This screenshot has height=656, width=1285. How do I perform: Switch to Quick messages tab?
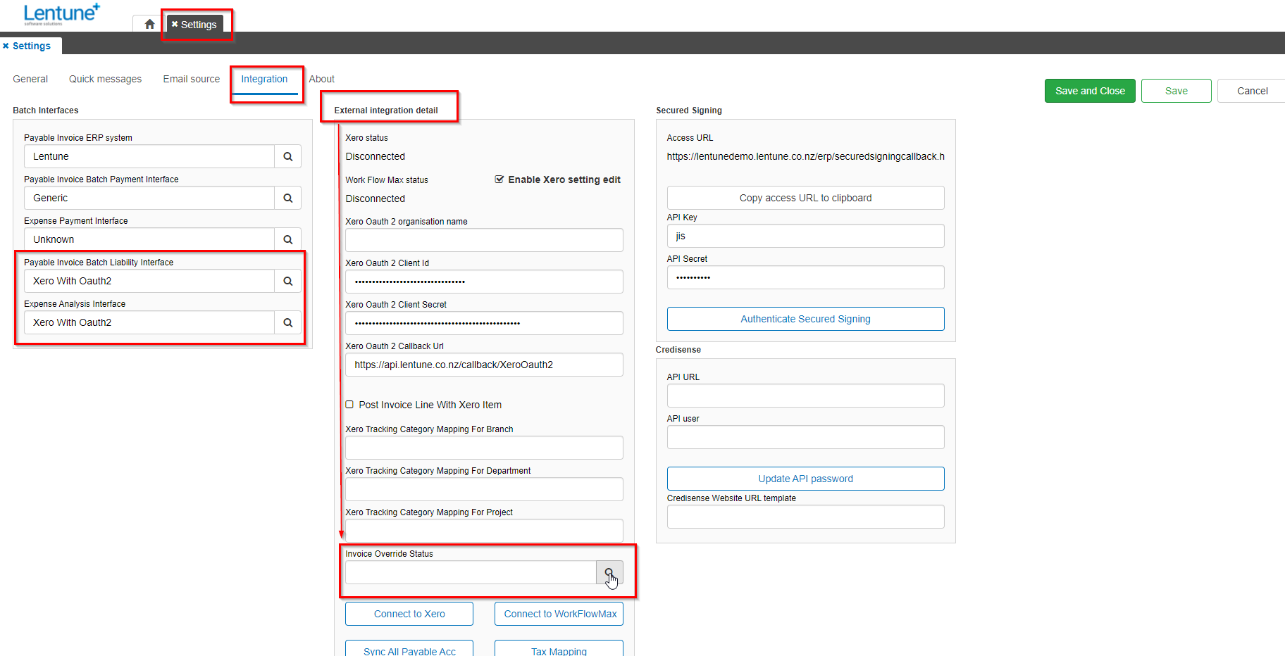point(105,79)
